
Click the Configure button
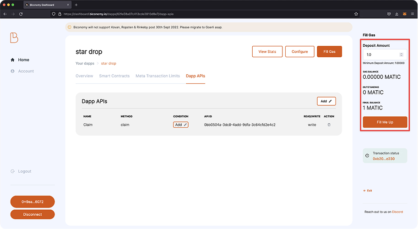point(299,51)
